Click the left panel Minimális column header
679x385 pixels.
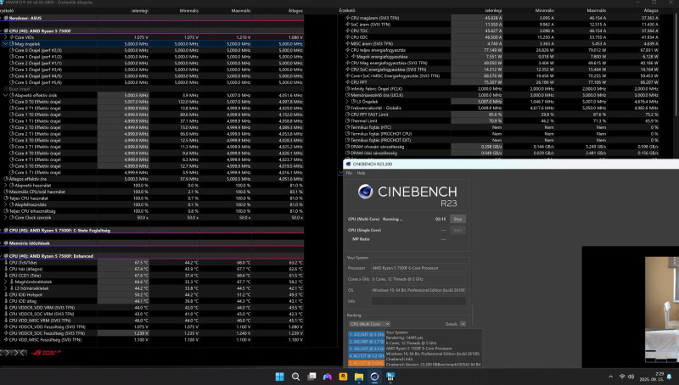click(188, 10)
